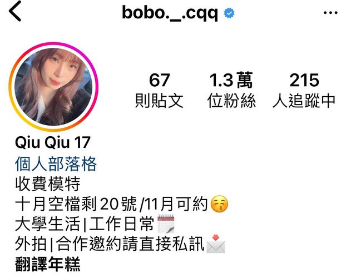This screenshot has width=356, height=278.
Task: Open the profile picture story ring
Action: click(x=53, y=87)
